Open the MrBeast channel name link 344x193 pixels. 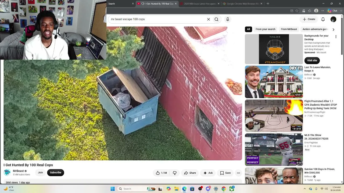click(18, 171)
